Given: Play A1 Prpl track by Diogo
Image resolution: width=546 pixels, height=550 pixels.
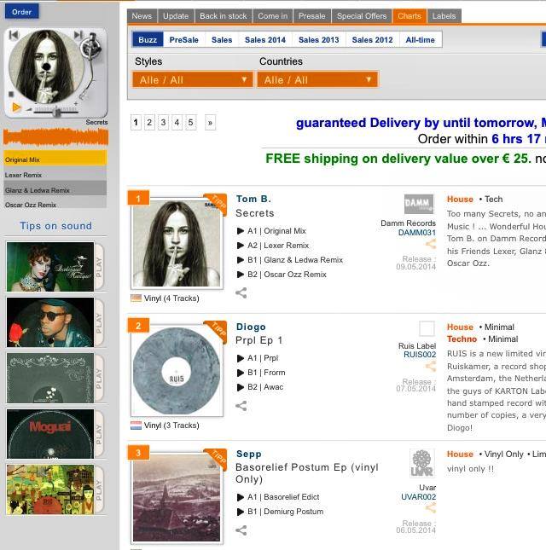Looking at the screenshot, I should [x=241, y=358].
